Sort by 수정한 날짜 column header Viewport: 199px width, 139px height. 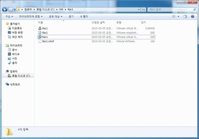(98, 23)
